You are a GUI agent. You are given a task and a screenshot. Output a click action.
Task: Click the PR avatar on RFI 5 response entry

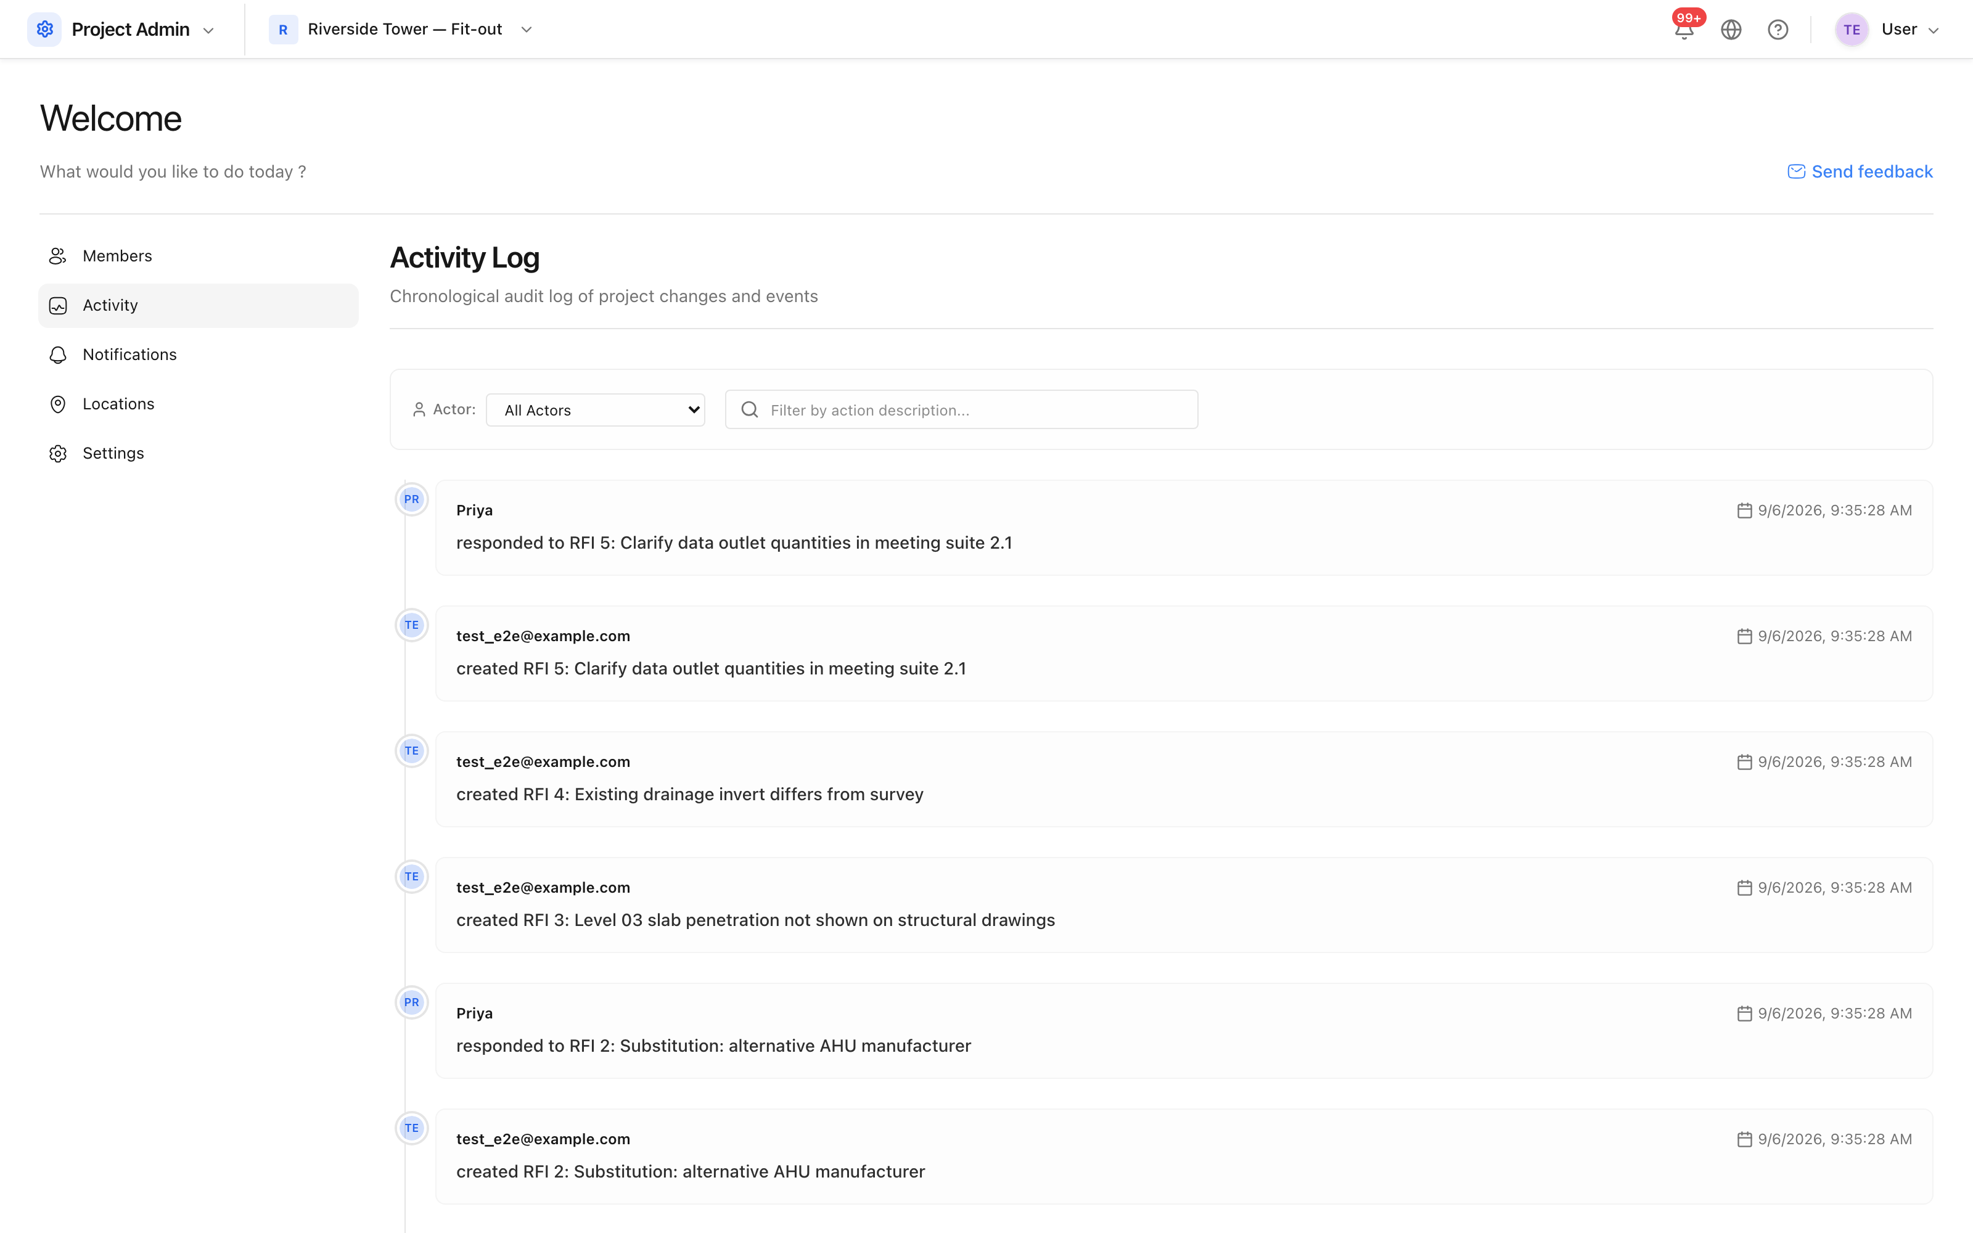(x=412, y=499)
